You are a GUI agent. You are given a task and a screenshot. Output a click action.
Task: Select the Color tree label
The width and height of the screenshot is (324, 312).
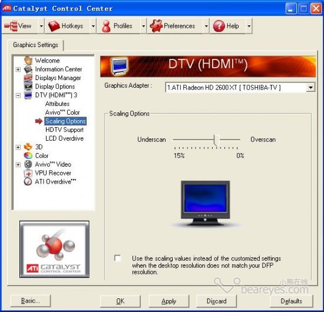point(42,155)
